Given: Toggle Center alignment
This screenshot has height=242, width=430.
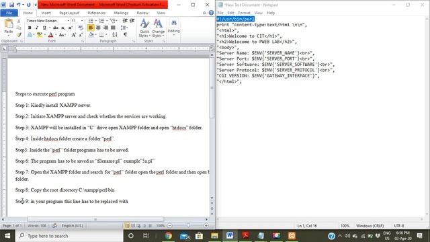Looking at the screenshot, I should point(98,28).
